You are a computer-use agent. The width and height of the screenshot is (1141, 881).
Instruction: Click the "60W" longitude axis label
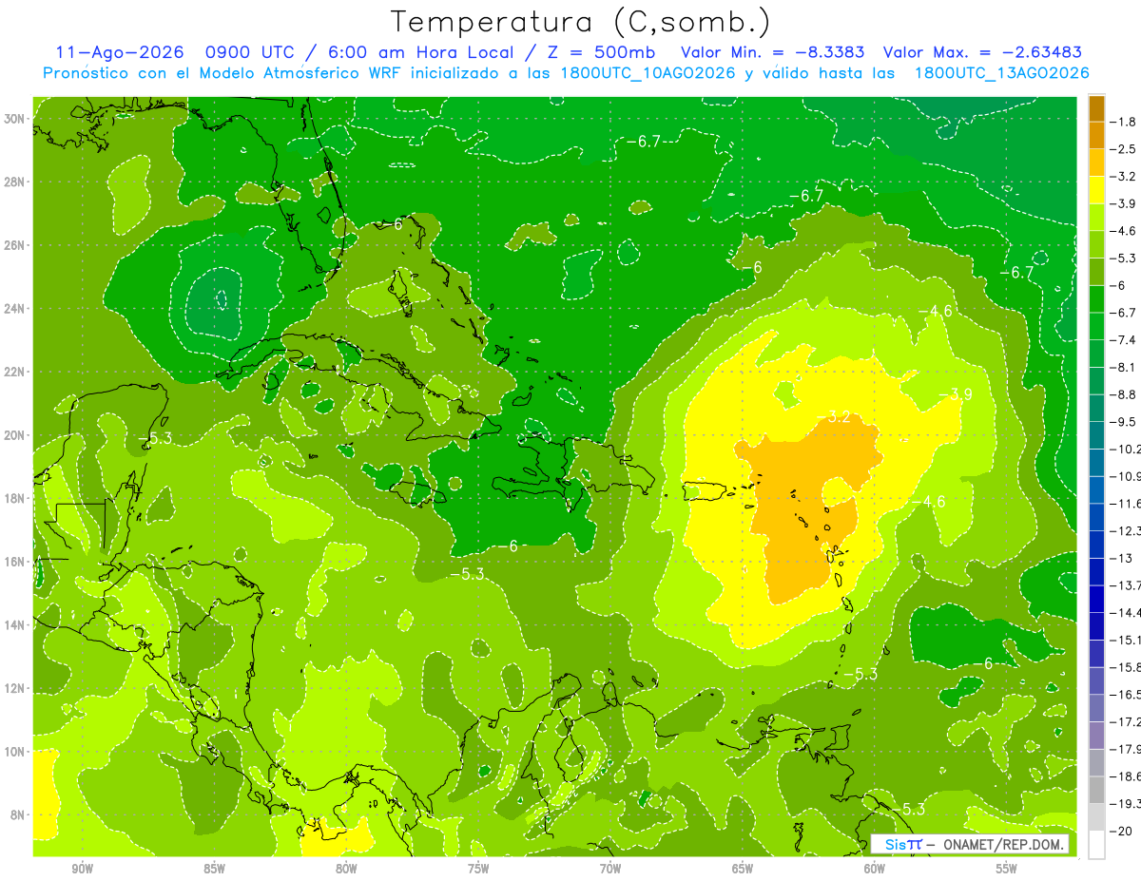[875, 869]
